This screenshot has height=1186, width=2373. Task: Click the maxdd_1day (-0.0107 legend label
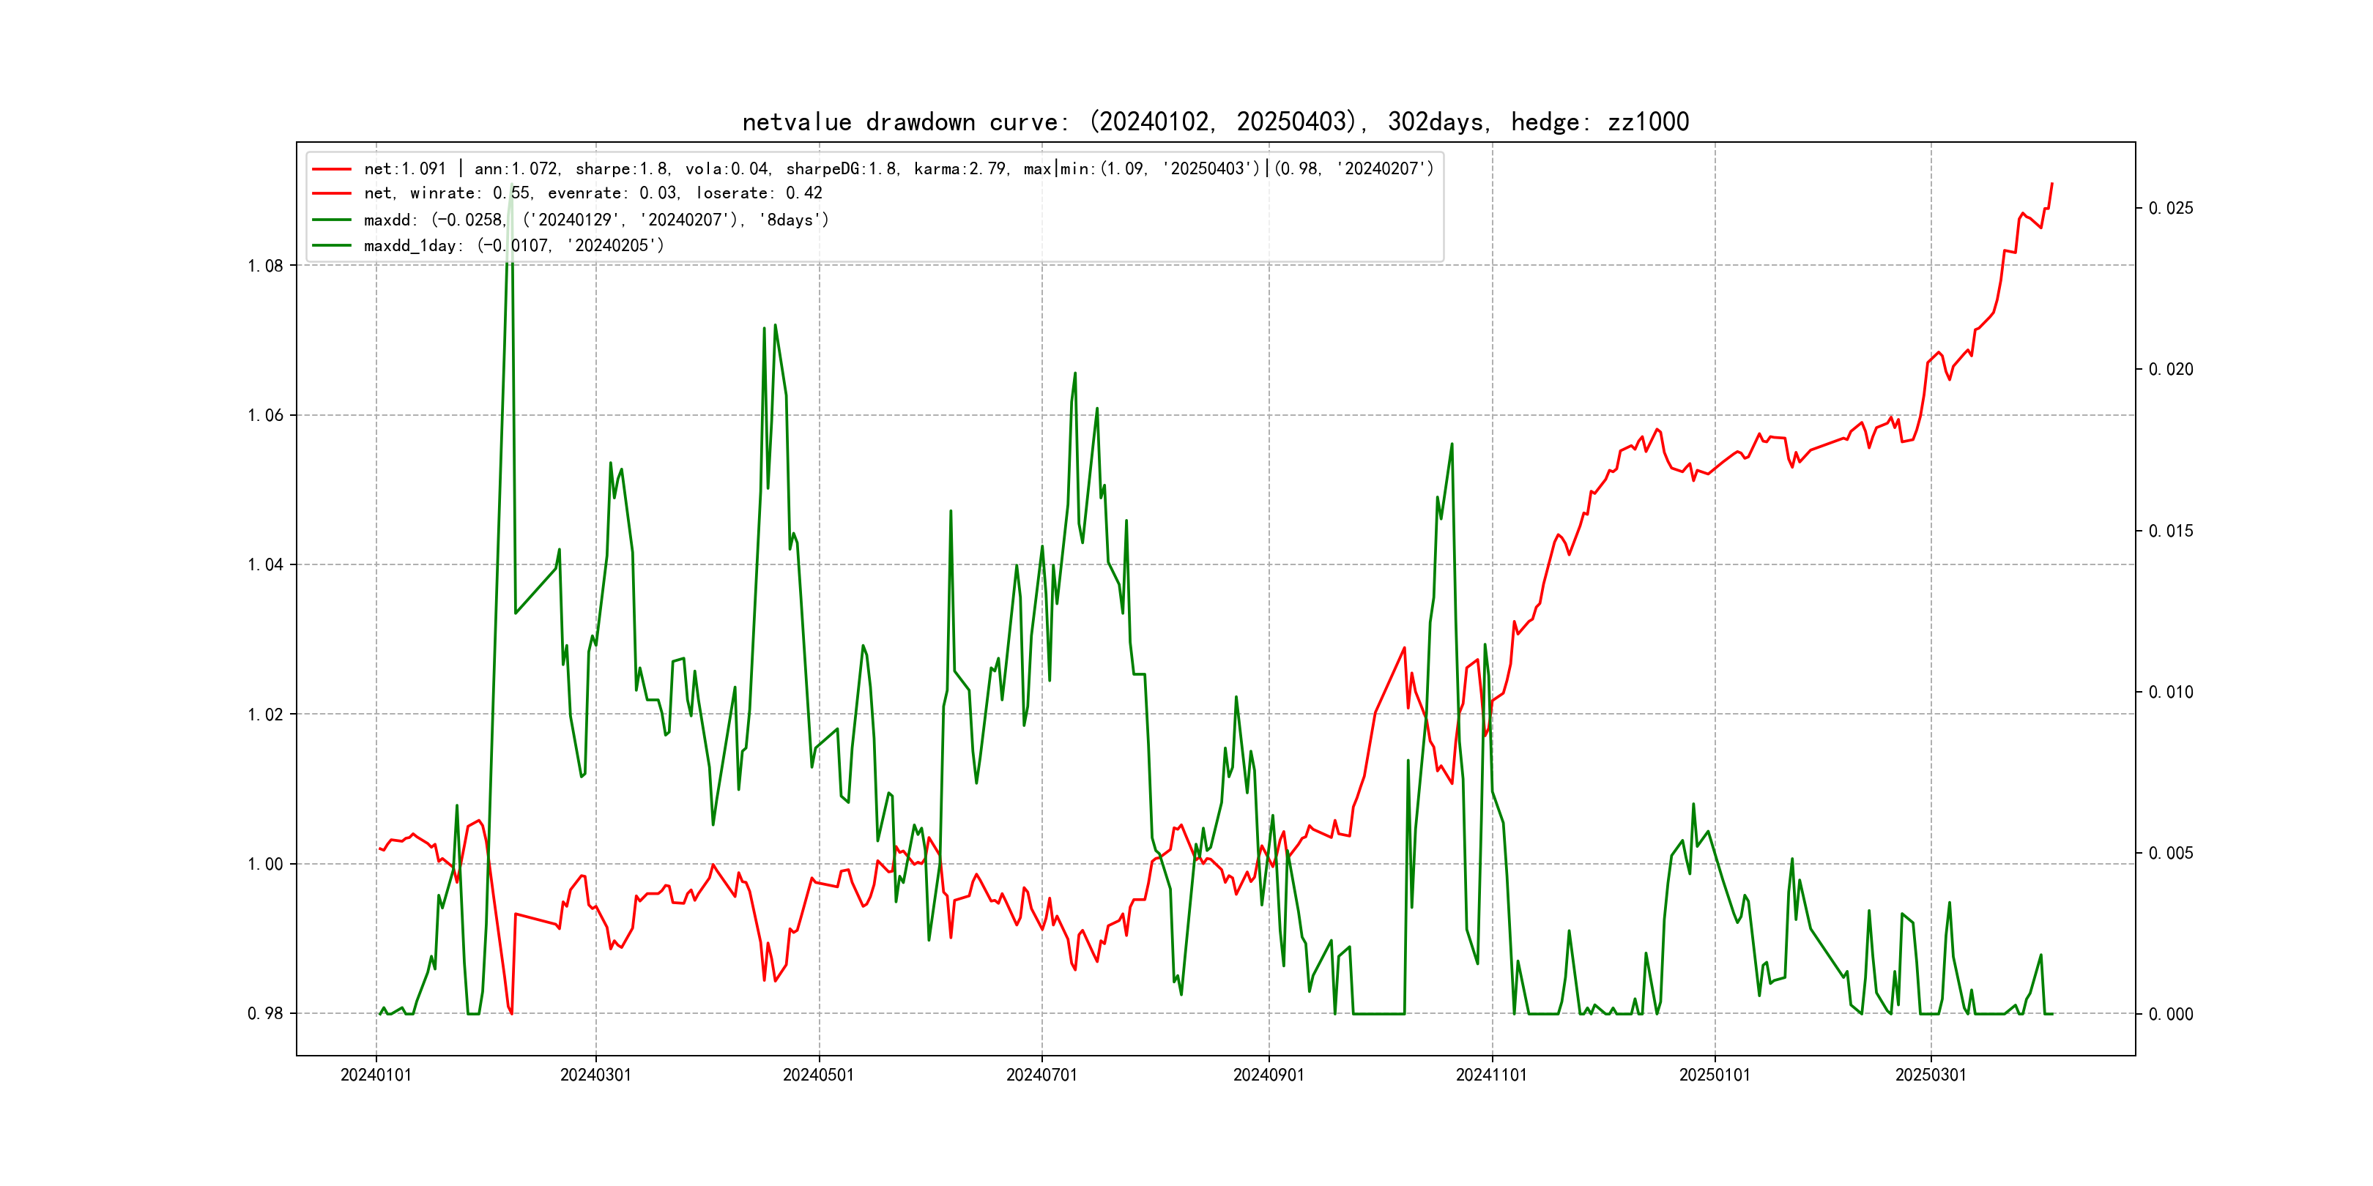point(513,246)
